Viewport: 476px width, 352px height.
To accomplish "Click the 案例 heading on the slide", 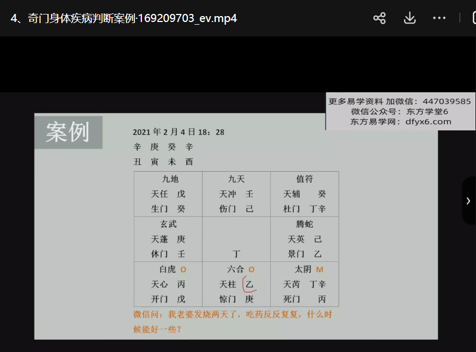I will pyautogui.click(x=68, y=132).
